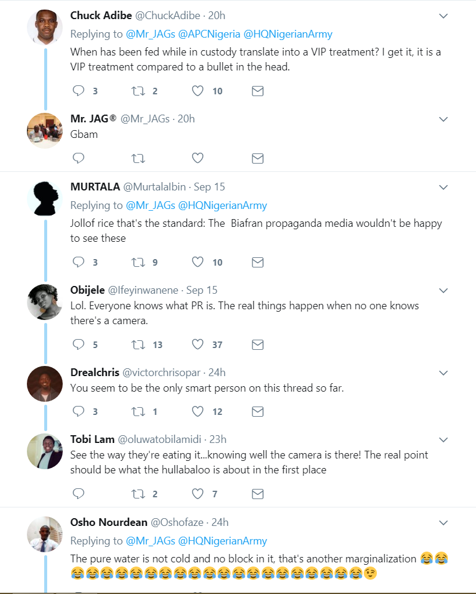The height and width of the screenshot is (594, 476).
Task: Open Chuck Adibe's profile picture
Action: click(45, 27)
